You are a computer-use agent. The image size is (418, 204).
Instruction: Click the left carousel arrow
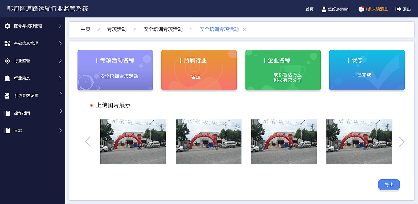88,141
